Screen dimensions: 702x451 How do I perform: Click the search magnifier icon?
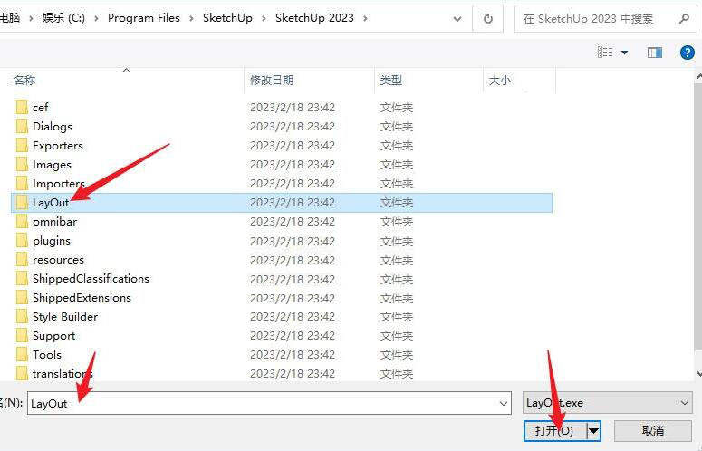point(684,18)
